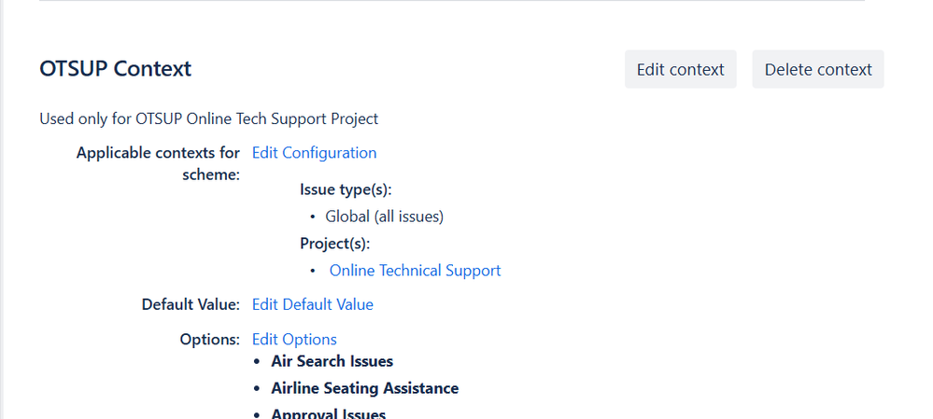Click the gray left sidebar edge strip
Screen dimensions: 933x419
(x=2, y=209)
